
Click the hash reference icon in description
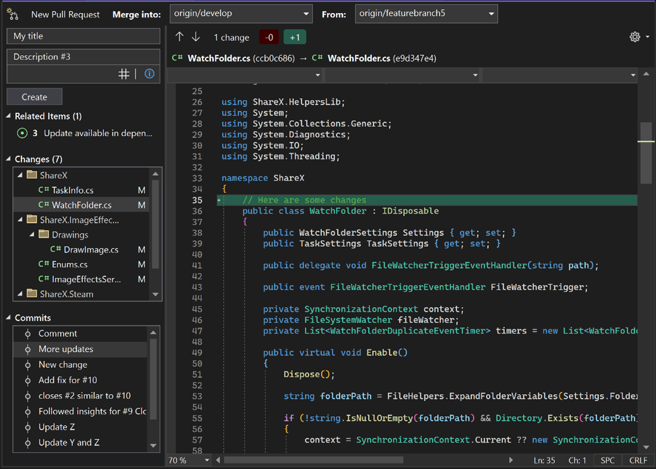click(x=123, y=74)
